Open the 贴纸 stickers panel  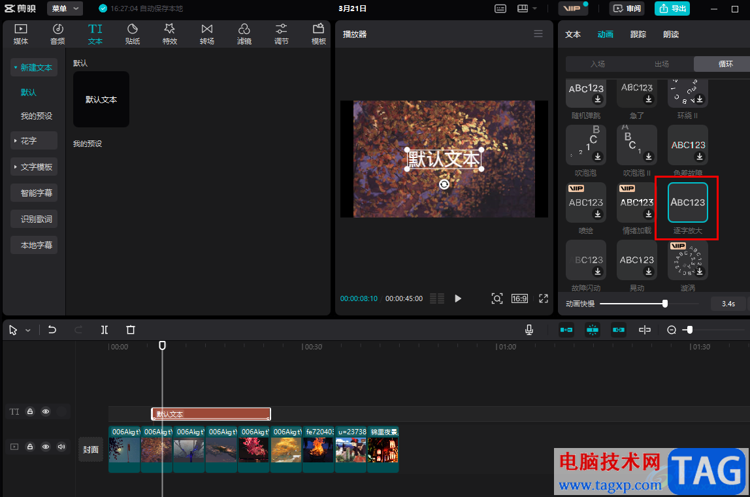click(x=133, y=33)
